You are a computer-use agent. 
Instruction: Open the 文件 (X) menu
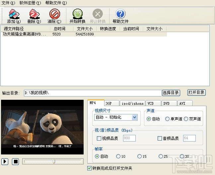8,3
